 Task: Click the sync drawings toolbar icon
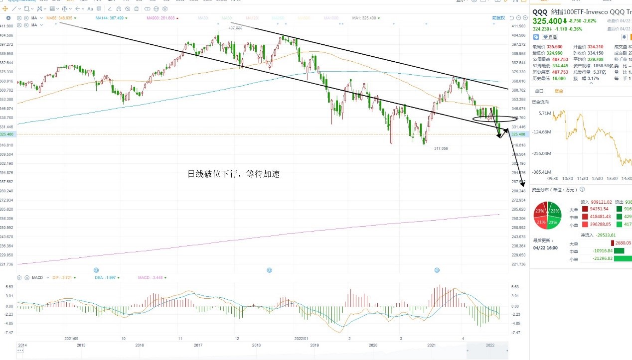click(x=156, y=8)
